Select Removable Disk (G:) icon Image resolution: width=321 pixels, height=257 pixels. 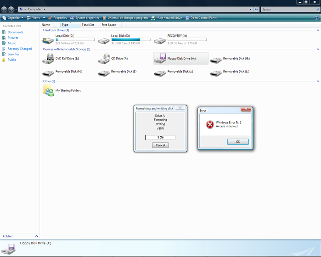tap(216, 59)
